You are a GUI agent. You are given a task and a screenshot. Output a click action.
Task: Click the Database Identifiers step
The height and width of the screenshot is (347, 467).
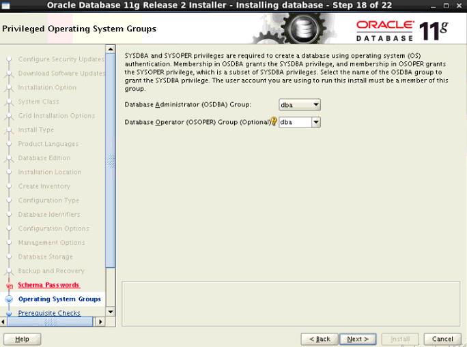coord(49,214)
